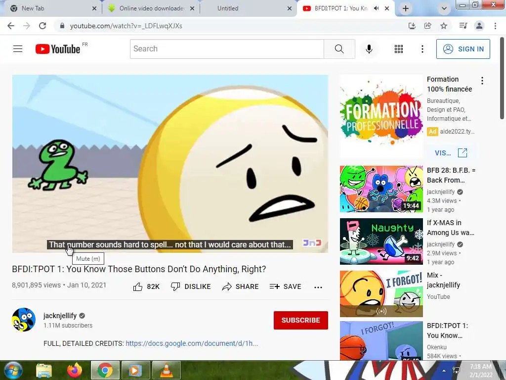
Task: Click the SIGN IN button
Action: coord(463,49)
